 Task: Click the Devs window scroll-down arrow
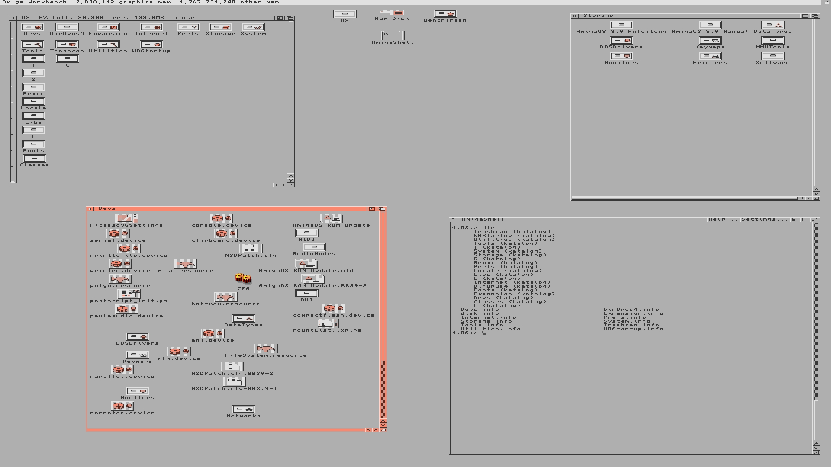(x=383, y=425)
